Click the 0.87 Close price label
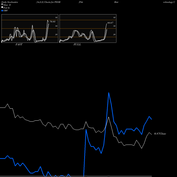This screenshot has width=177, height=177. (x=160, y=134)
